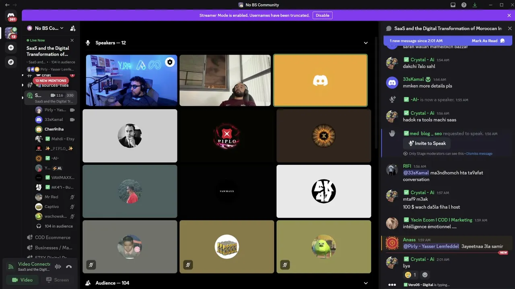Mark new messages as read
The height and width of the screenshot is (289, 515).
(488, 41)
